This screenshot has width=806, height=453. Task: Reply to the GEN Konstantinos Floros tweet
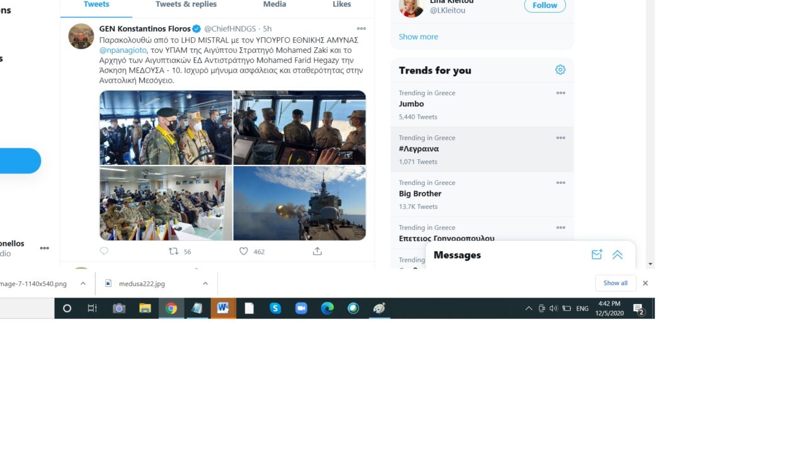click(105, 251)
